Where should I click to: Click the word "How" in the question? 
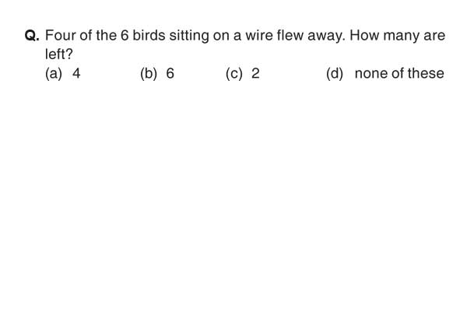[364, 36]
